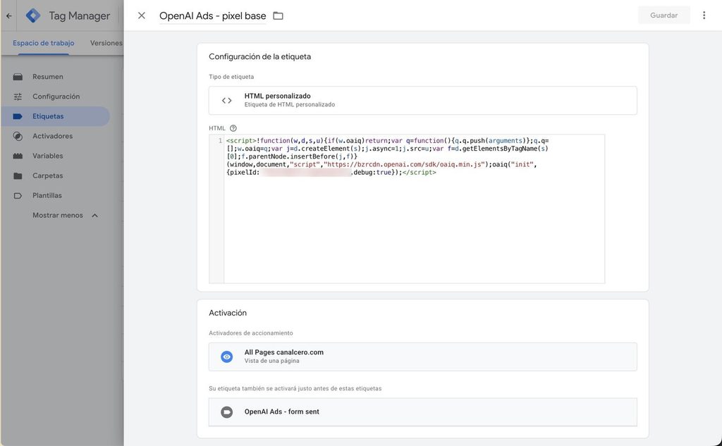Click the Vista de una página subtitle
The image size is (722, 446).
pos(271,361)
